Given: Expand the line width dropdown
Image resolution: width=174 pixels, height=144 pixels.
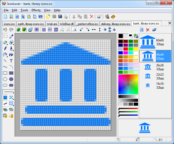Looking at the screenshot, I should pyautogui.click(x=8, y=92).
